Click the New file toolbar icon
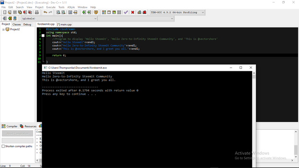The height and width of the screenshot is (168, 299). pyautogui.click(x=5, y=13)
